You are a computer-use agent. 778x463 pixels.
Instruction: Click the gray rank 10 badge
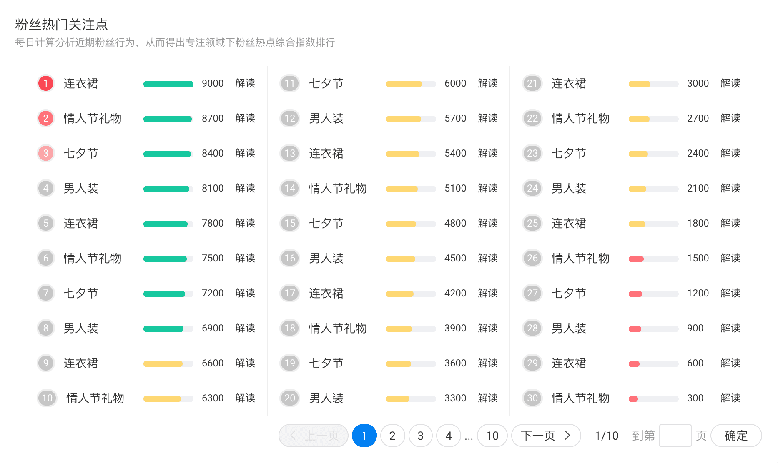pos(47,398)
